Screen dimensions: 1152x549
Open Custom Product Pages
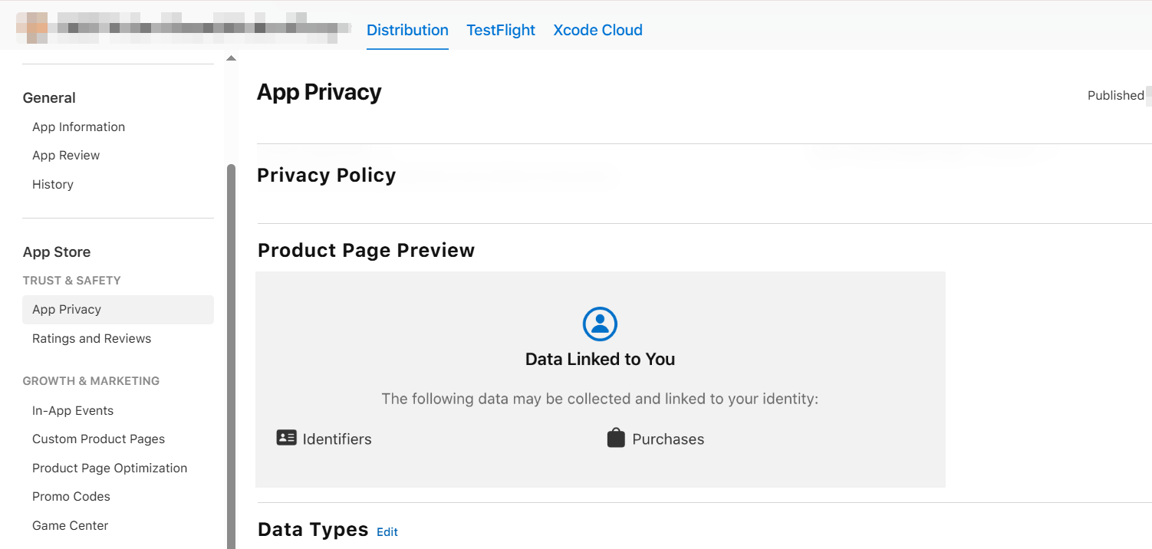coord(98,439)
